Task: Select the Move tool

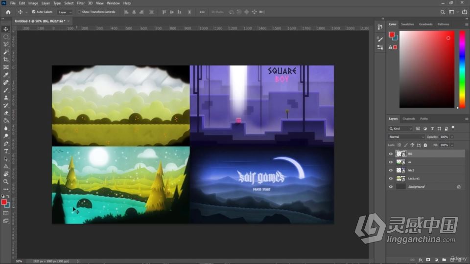Action: (6, 29)
